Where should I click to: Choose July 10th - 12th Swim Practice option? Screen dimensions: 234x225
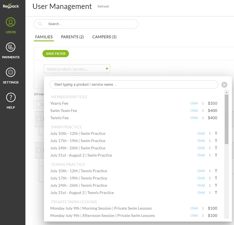tap(78, 133)
